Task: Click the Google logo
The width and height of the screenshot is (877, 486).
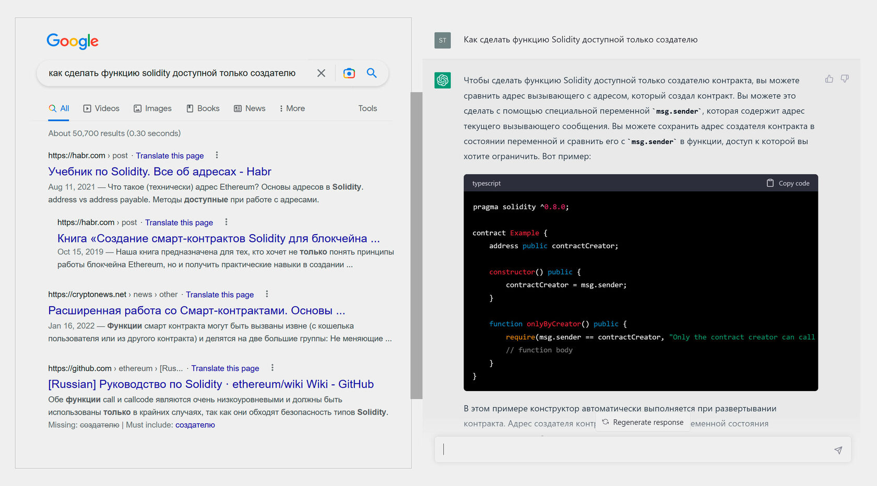Action: (x=73, y=41)
